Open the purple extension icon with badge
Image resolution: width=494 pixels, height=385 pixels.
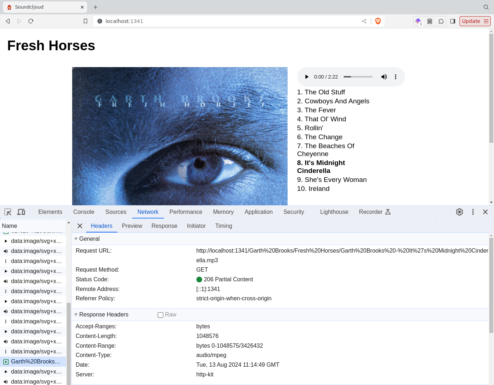[x=418, y=21]
